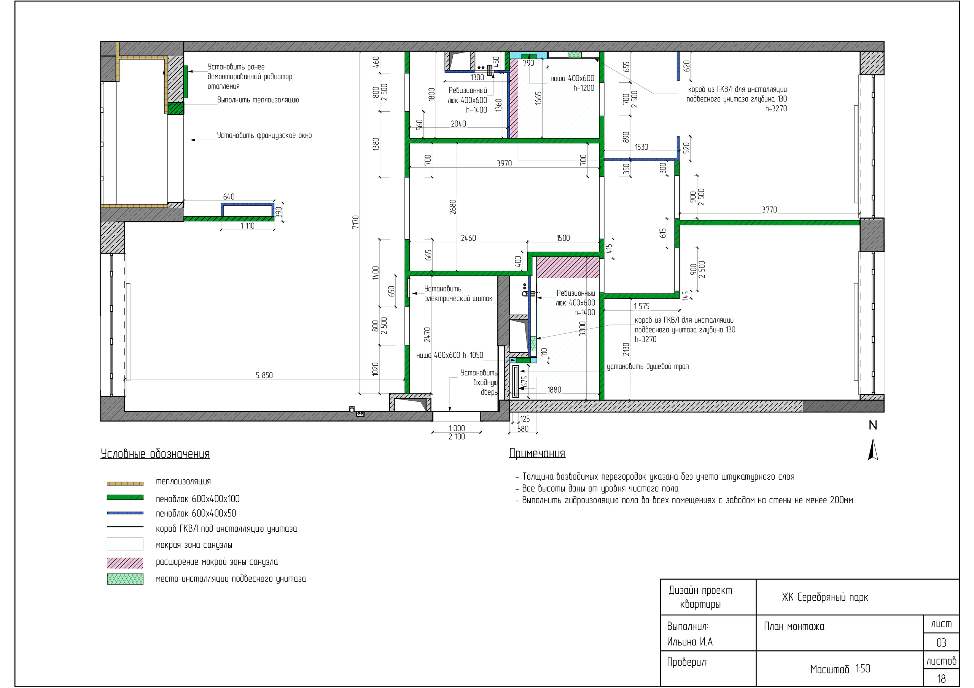The width and height of the screenshot is (974, 688).
Task: Click the black ГКВЛ box line legend sample
Action: (125, 527)
